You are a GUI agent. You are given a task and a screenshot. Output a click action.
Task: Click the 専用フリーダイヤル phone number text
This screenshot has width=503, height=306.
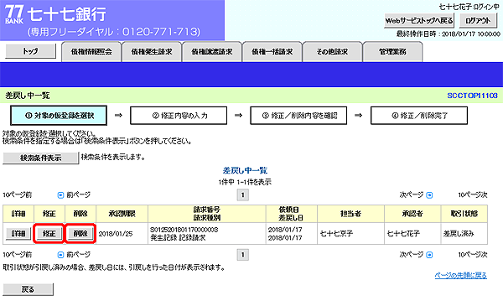click(x=113, y=32)
